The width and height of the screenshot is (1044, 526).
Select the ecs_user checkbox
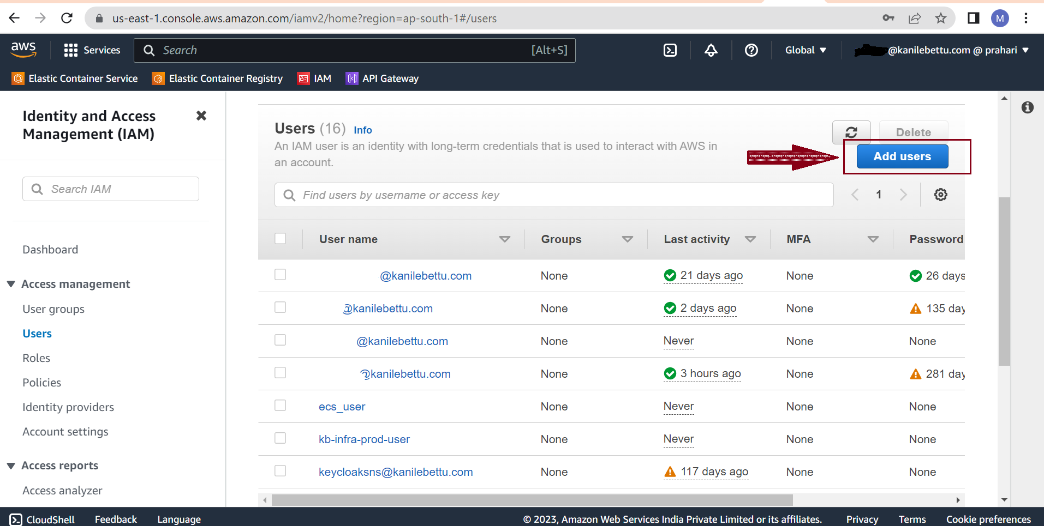click(280, 405)
